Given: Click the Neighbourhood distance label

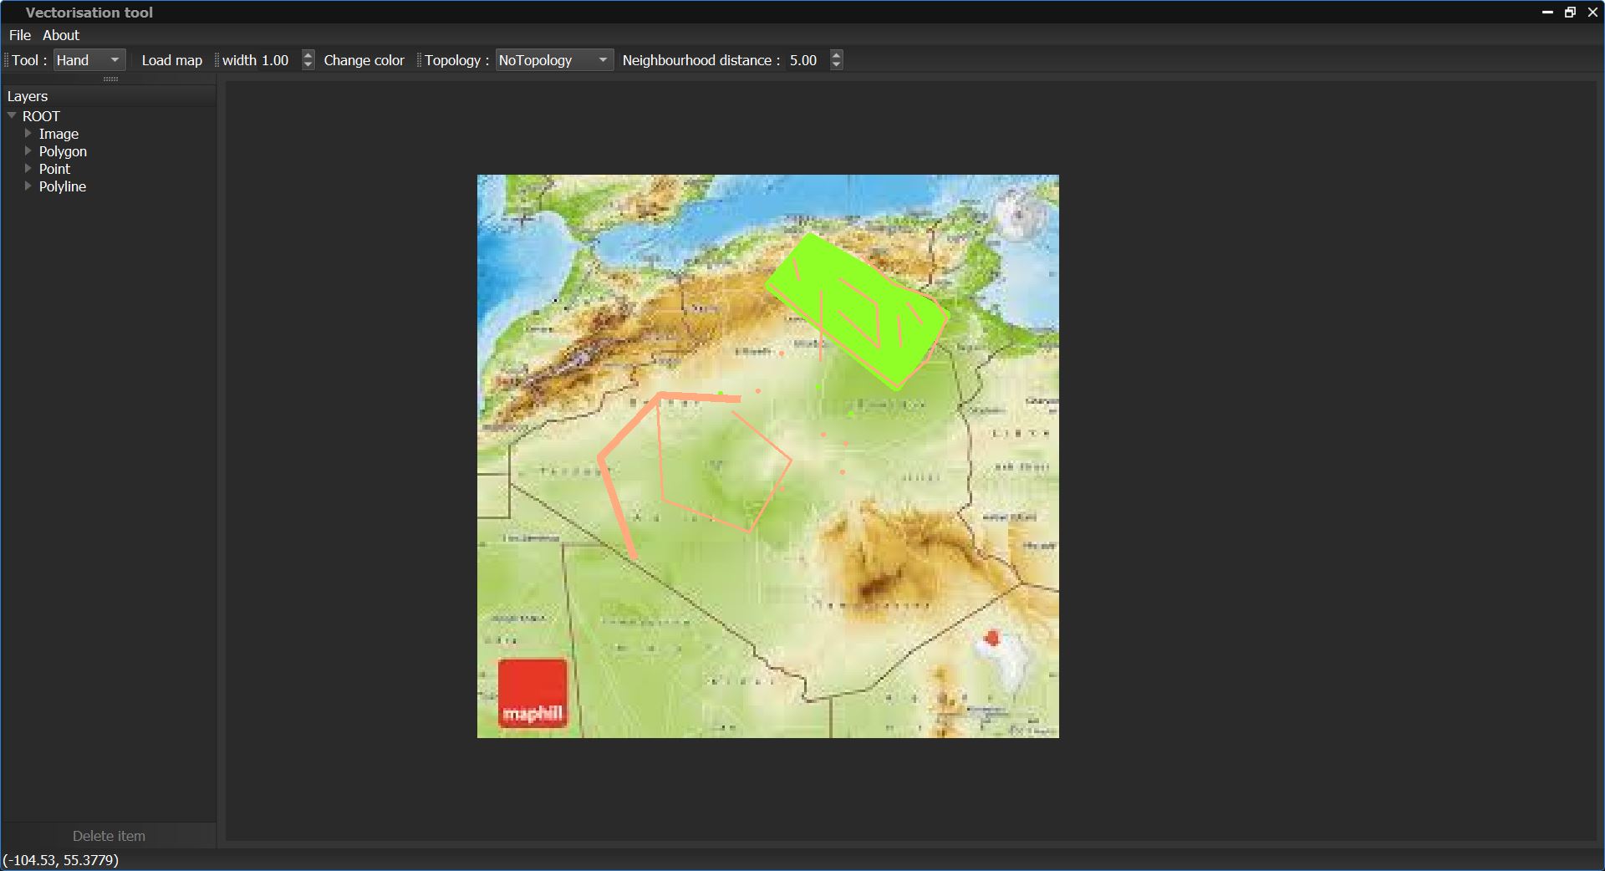Looking at the screenshot, I should click(x=701, y=60).
